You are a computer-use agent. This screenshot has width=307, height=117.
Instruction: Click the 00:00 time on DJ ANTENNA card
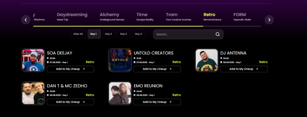coord(226,58)
